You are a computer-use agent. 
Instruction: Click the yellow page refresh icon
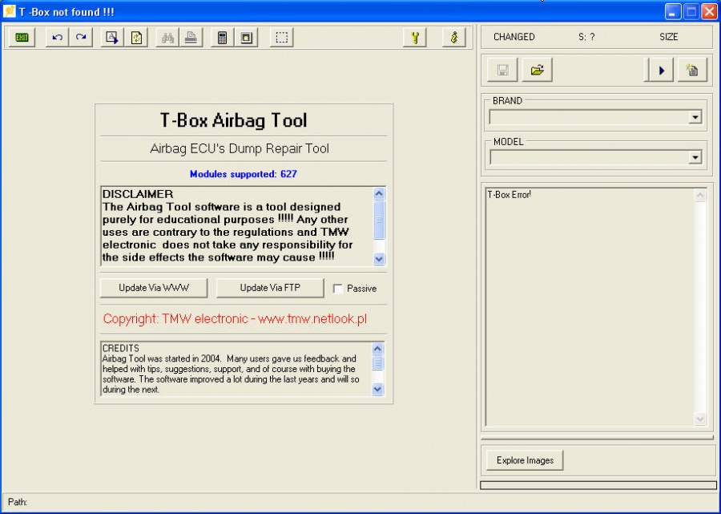[136, 37]
